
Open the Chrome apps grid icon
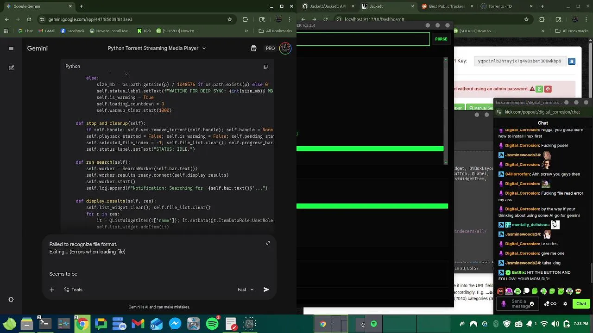[x=6, y=31]
